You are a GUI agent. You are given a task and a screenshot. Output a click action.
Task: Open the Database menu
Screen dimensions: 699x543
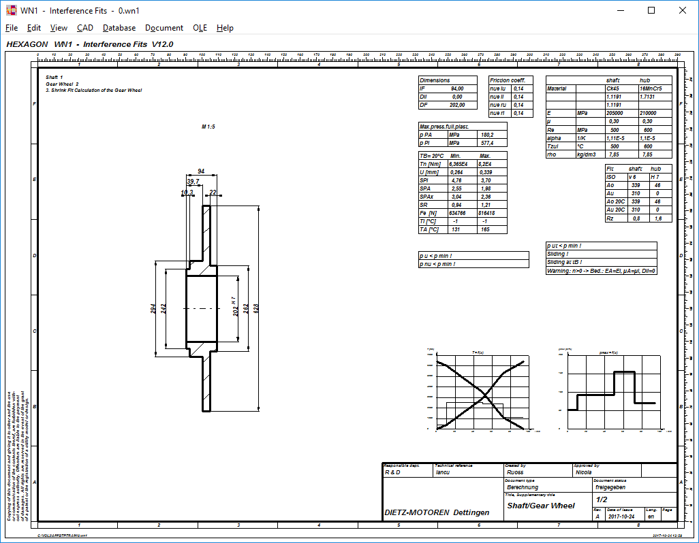[x=119, y=28]
